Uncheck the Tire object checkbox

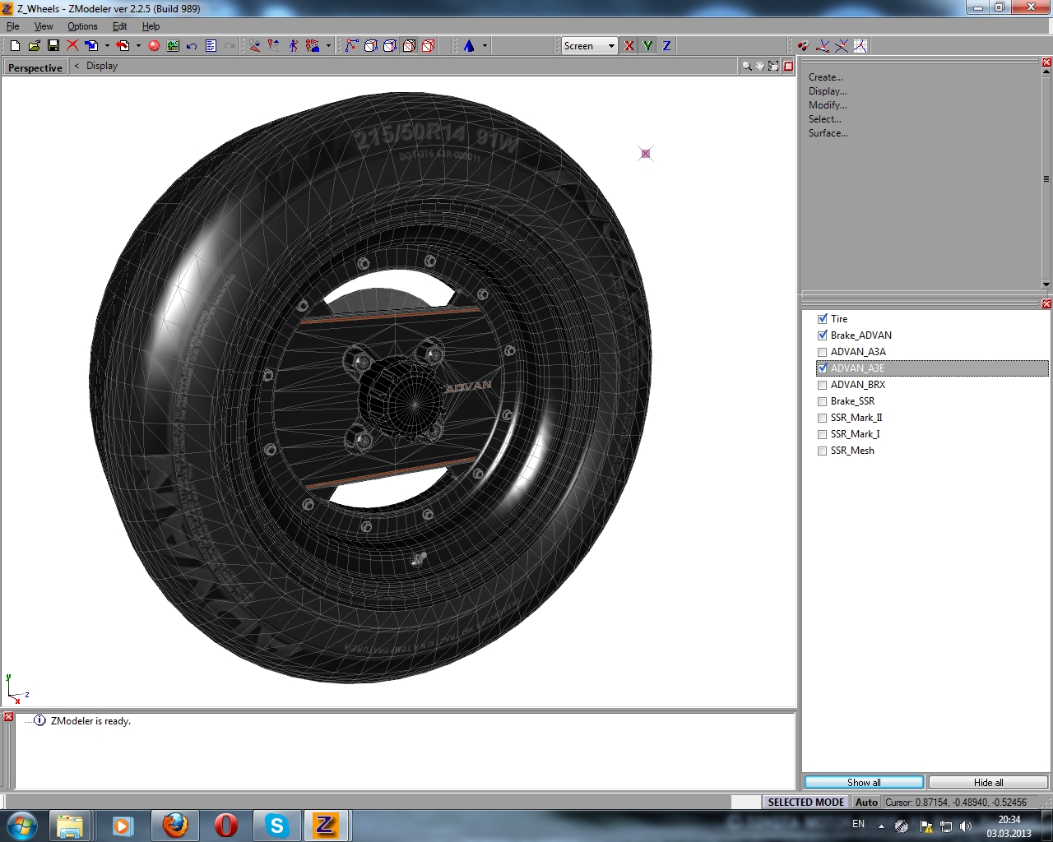pos(823,319)
